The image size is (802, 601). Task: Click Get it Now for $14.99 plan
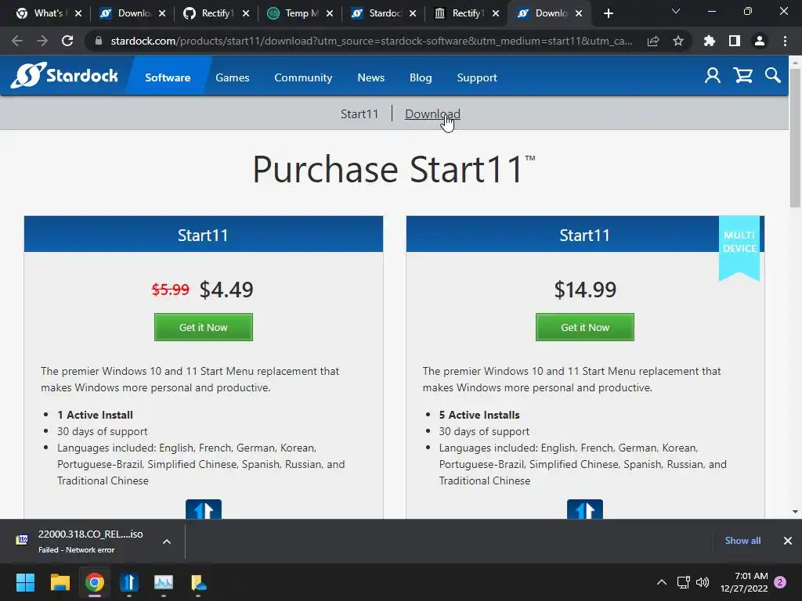click(585, 327)
